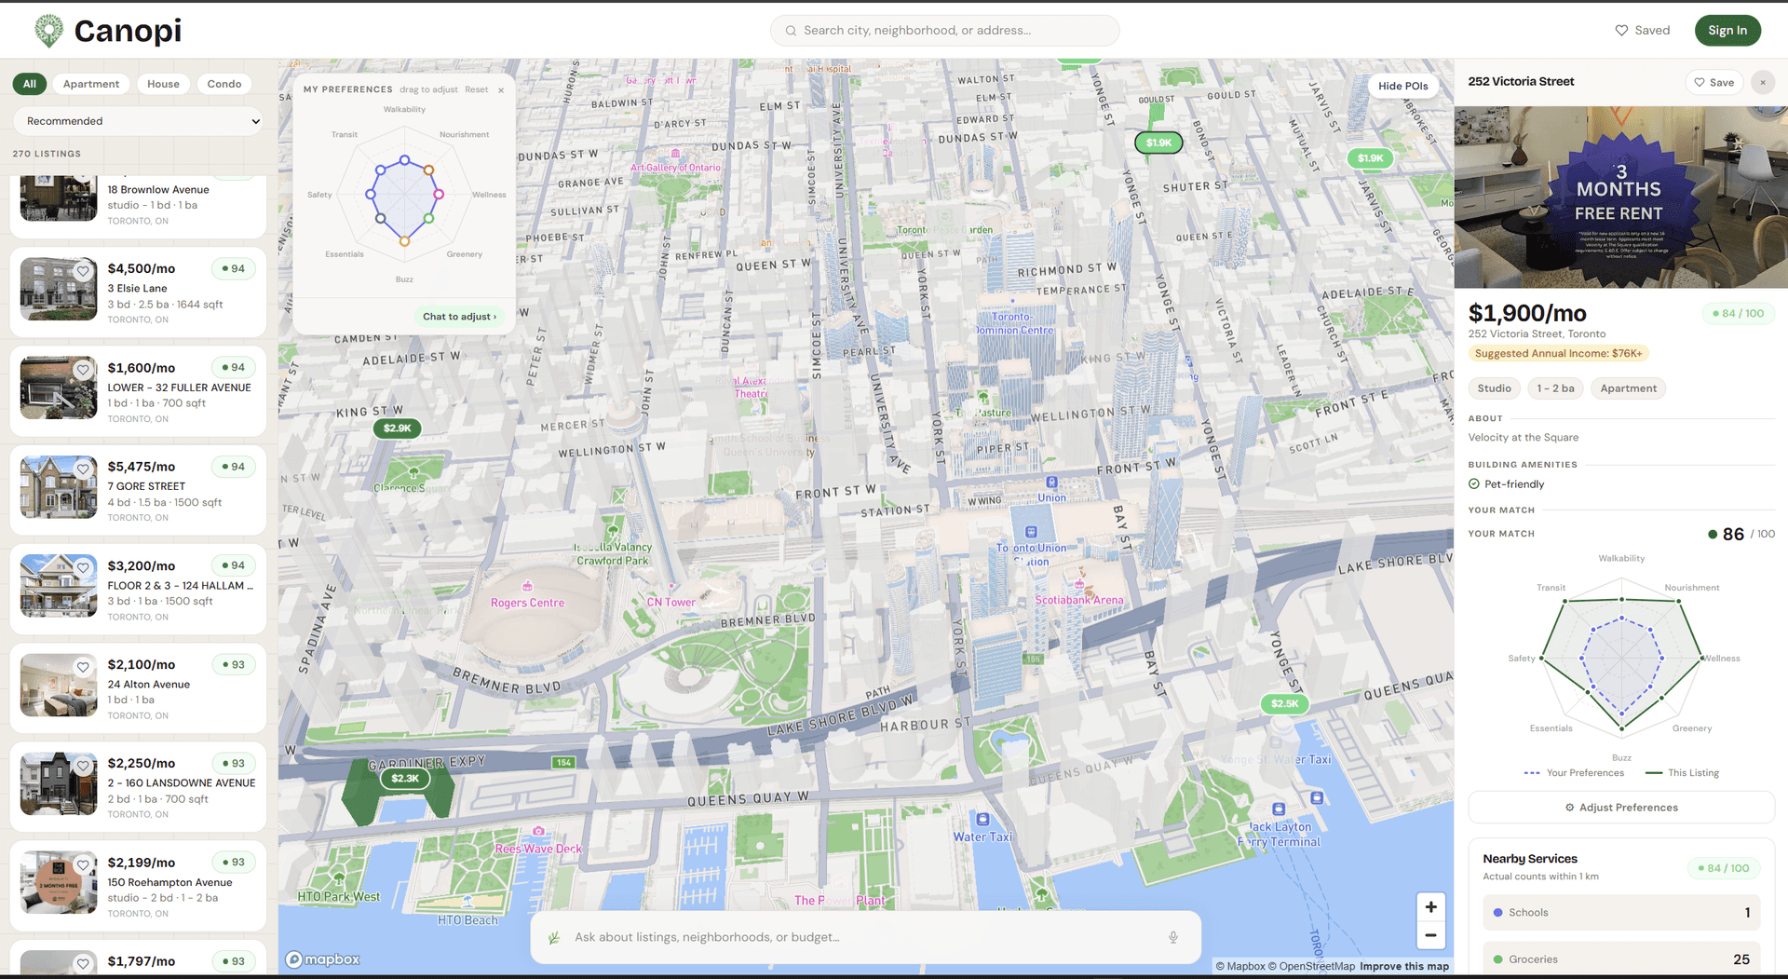Viewport: 1788px width, 979px height.
Task: Open the Mapbox logo on the map
Action: pyautogui.click(x=322, y=959)
